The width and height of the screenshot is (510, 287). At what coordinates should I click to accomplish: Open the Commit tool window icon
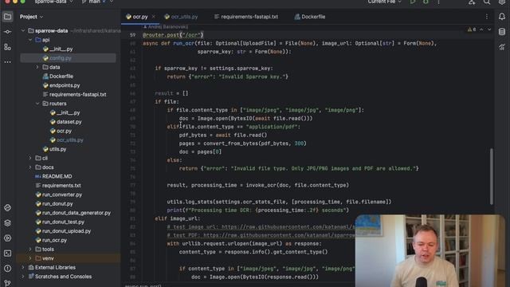click(x=7, y=32)
